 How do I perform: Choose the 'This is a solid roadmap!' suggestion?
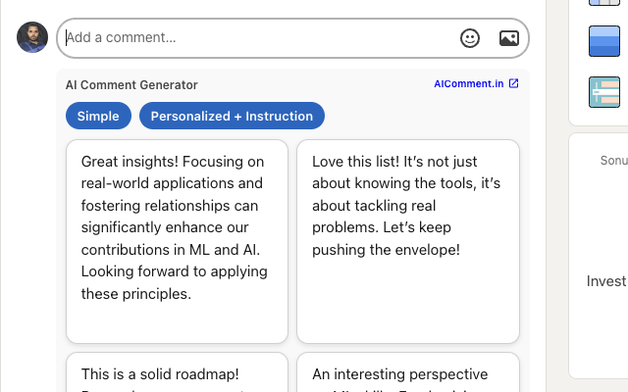point(177,372)
